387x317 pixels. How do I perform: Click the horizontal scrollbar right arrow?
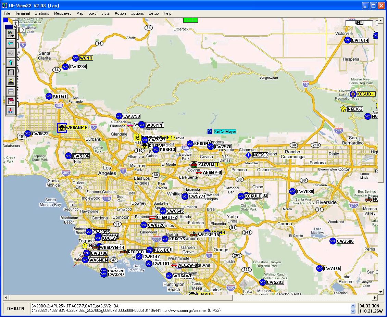pyautogui.click(x=375, y=297)
